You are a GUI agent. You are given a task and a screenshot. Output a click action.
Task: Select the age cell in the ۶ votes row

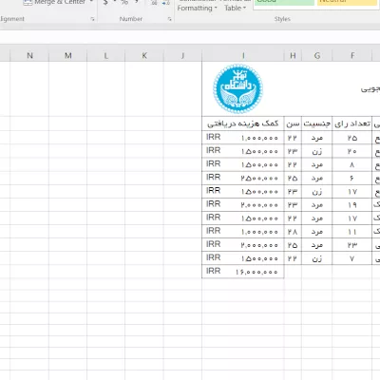tap(293, 178)
